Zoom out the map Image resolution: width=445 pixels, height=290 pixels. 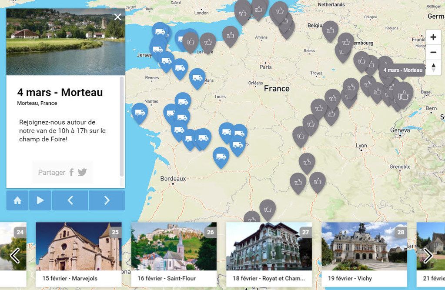click(x=433, y=52)
